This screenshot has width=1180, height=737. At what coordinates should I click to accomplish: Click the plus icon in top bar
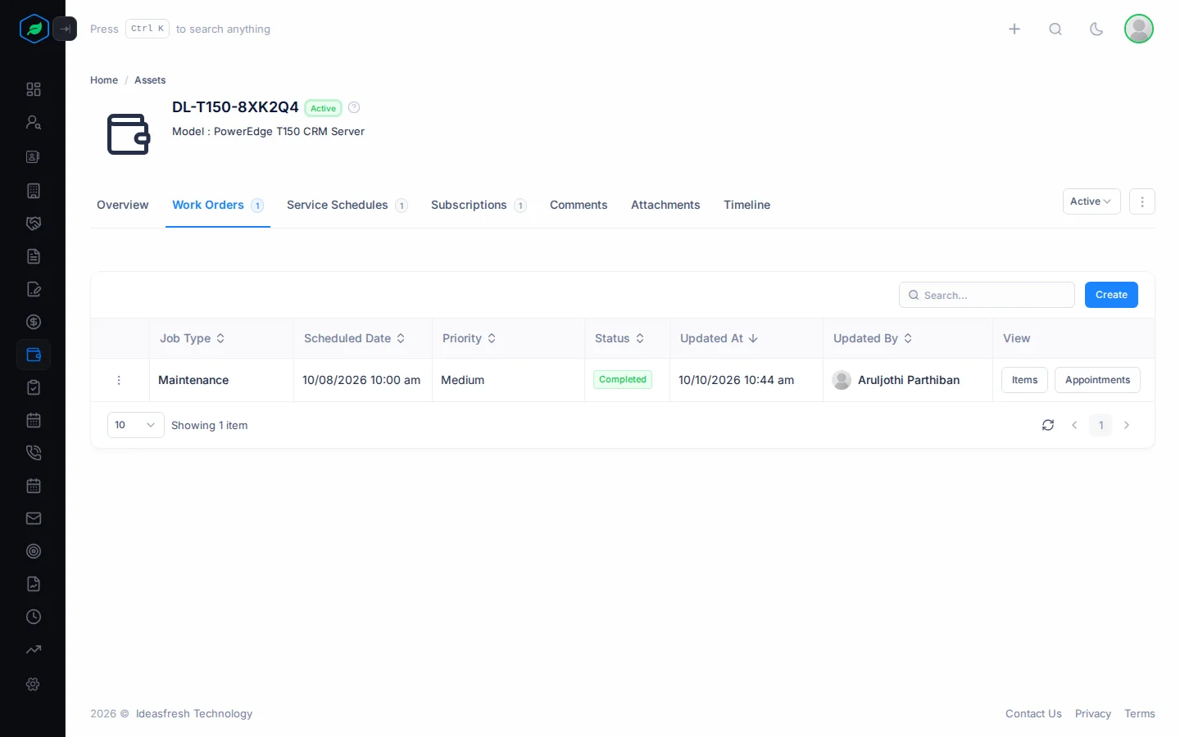1014,29
